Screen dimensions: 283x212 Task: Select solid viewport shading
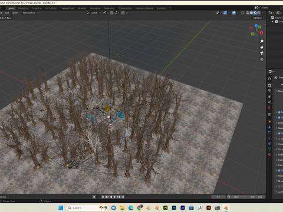tap(251, 13)
